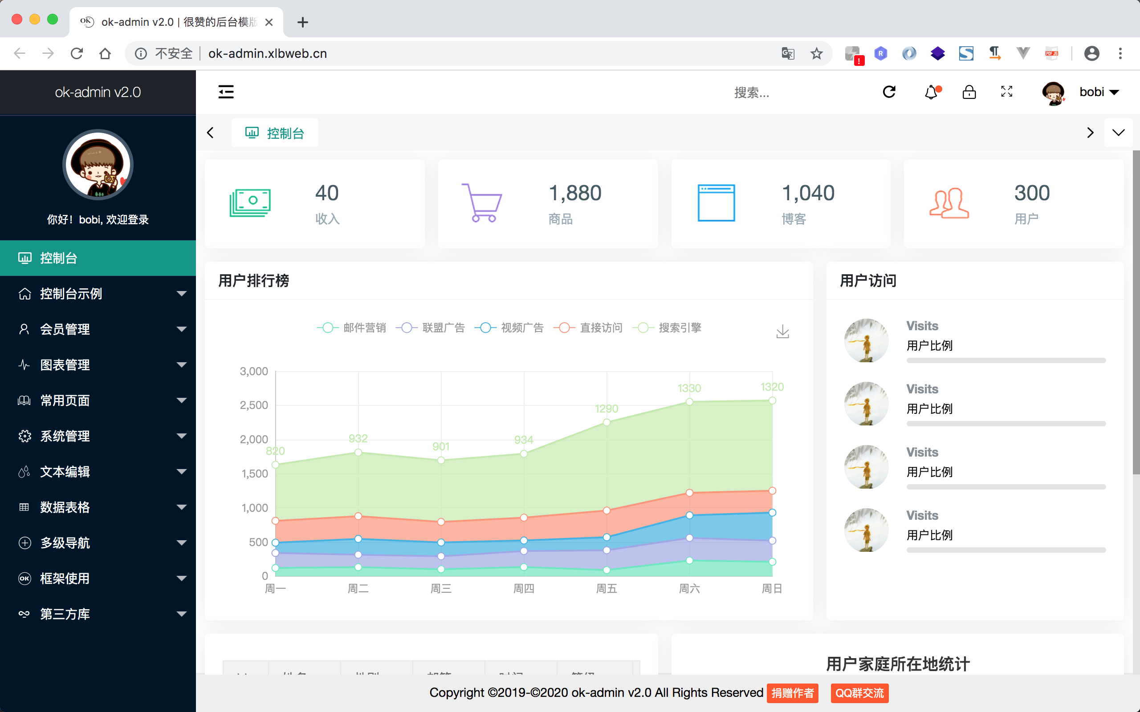Toggle the 搜索引擎 legend series

point(667,328)
